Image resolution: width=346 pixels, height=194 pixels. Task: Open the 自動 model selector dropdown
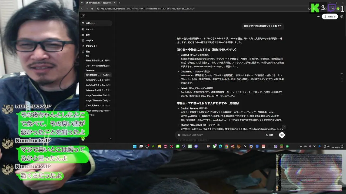pos(271,135)
